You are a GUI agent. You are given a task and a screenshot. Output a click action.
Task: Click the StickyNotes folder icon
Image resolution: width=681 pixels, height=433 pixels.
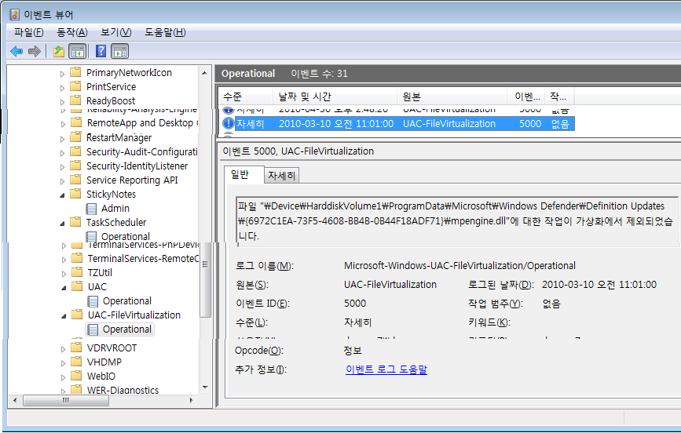75,194
